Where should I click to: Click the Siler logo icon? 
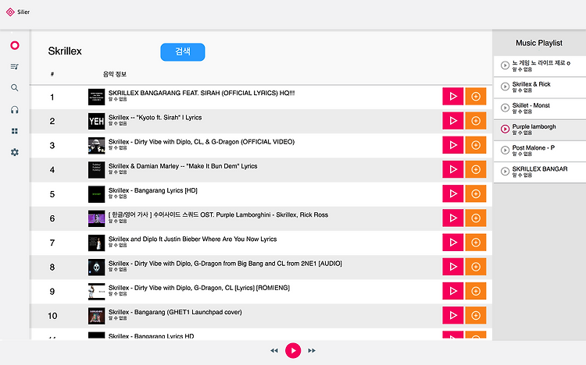[x=10, y=12]
